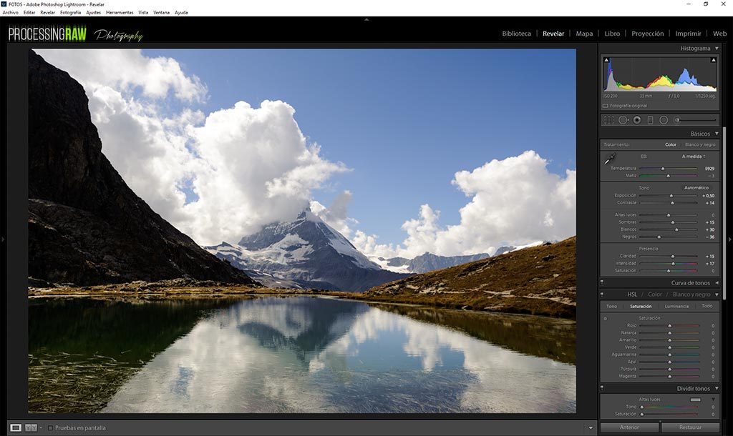
Task: Open the Fotografía menu
Action: (x=70, y=12)
